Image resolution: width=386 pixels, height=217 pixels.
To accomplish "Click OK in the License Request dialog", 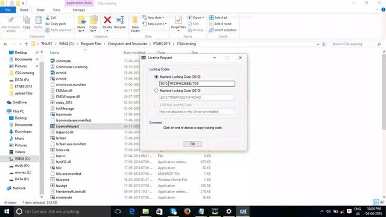I will click(192, 144).
